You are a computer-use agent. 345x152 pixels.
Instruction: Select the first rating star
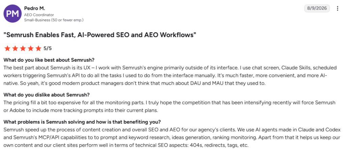(x=7, y=49)
